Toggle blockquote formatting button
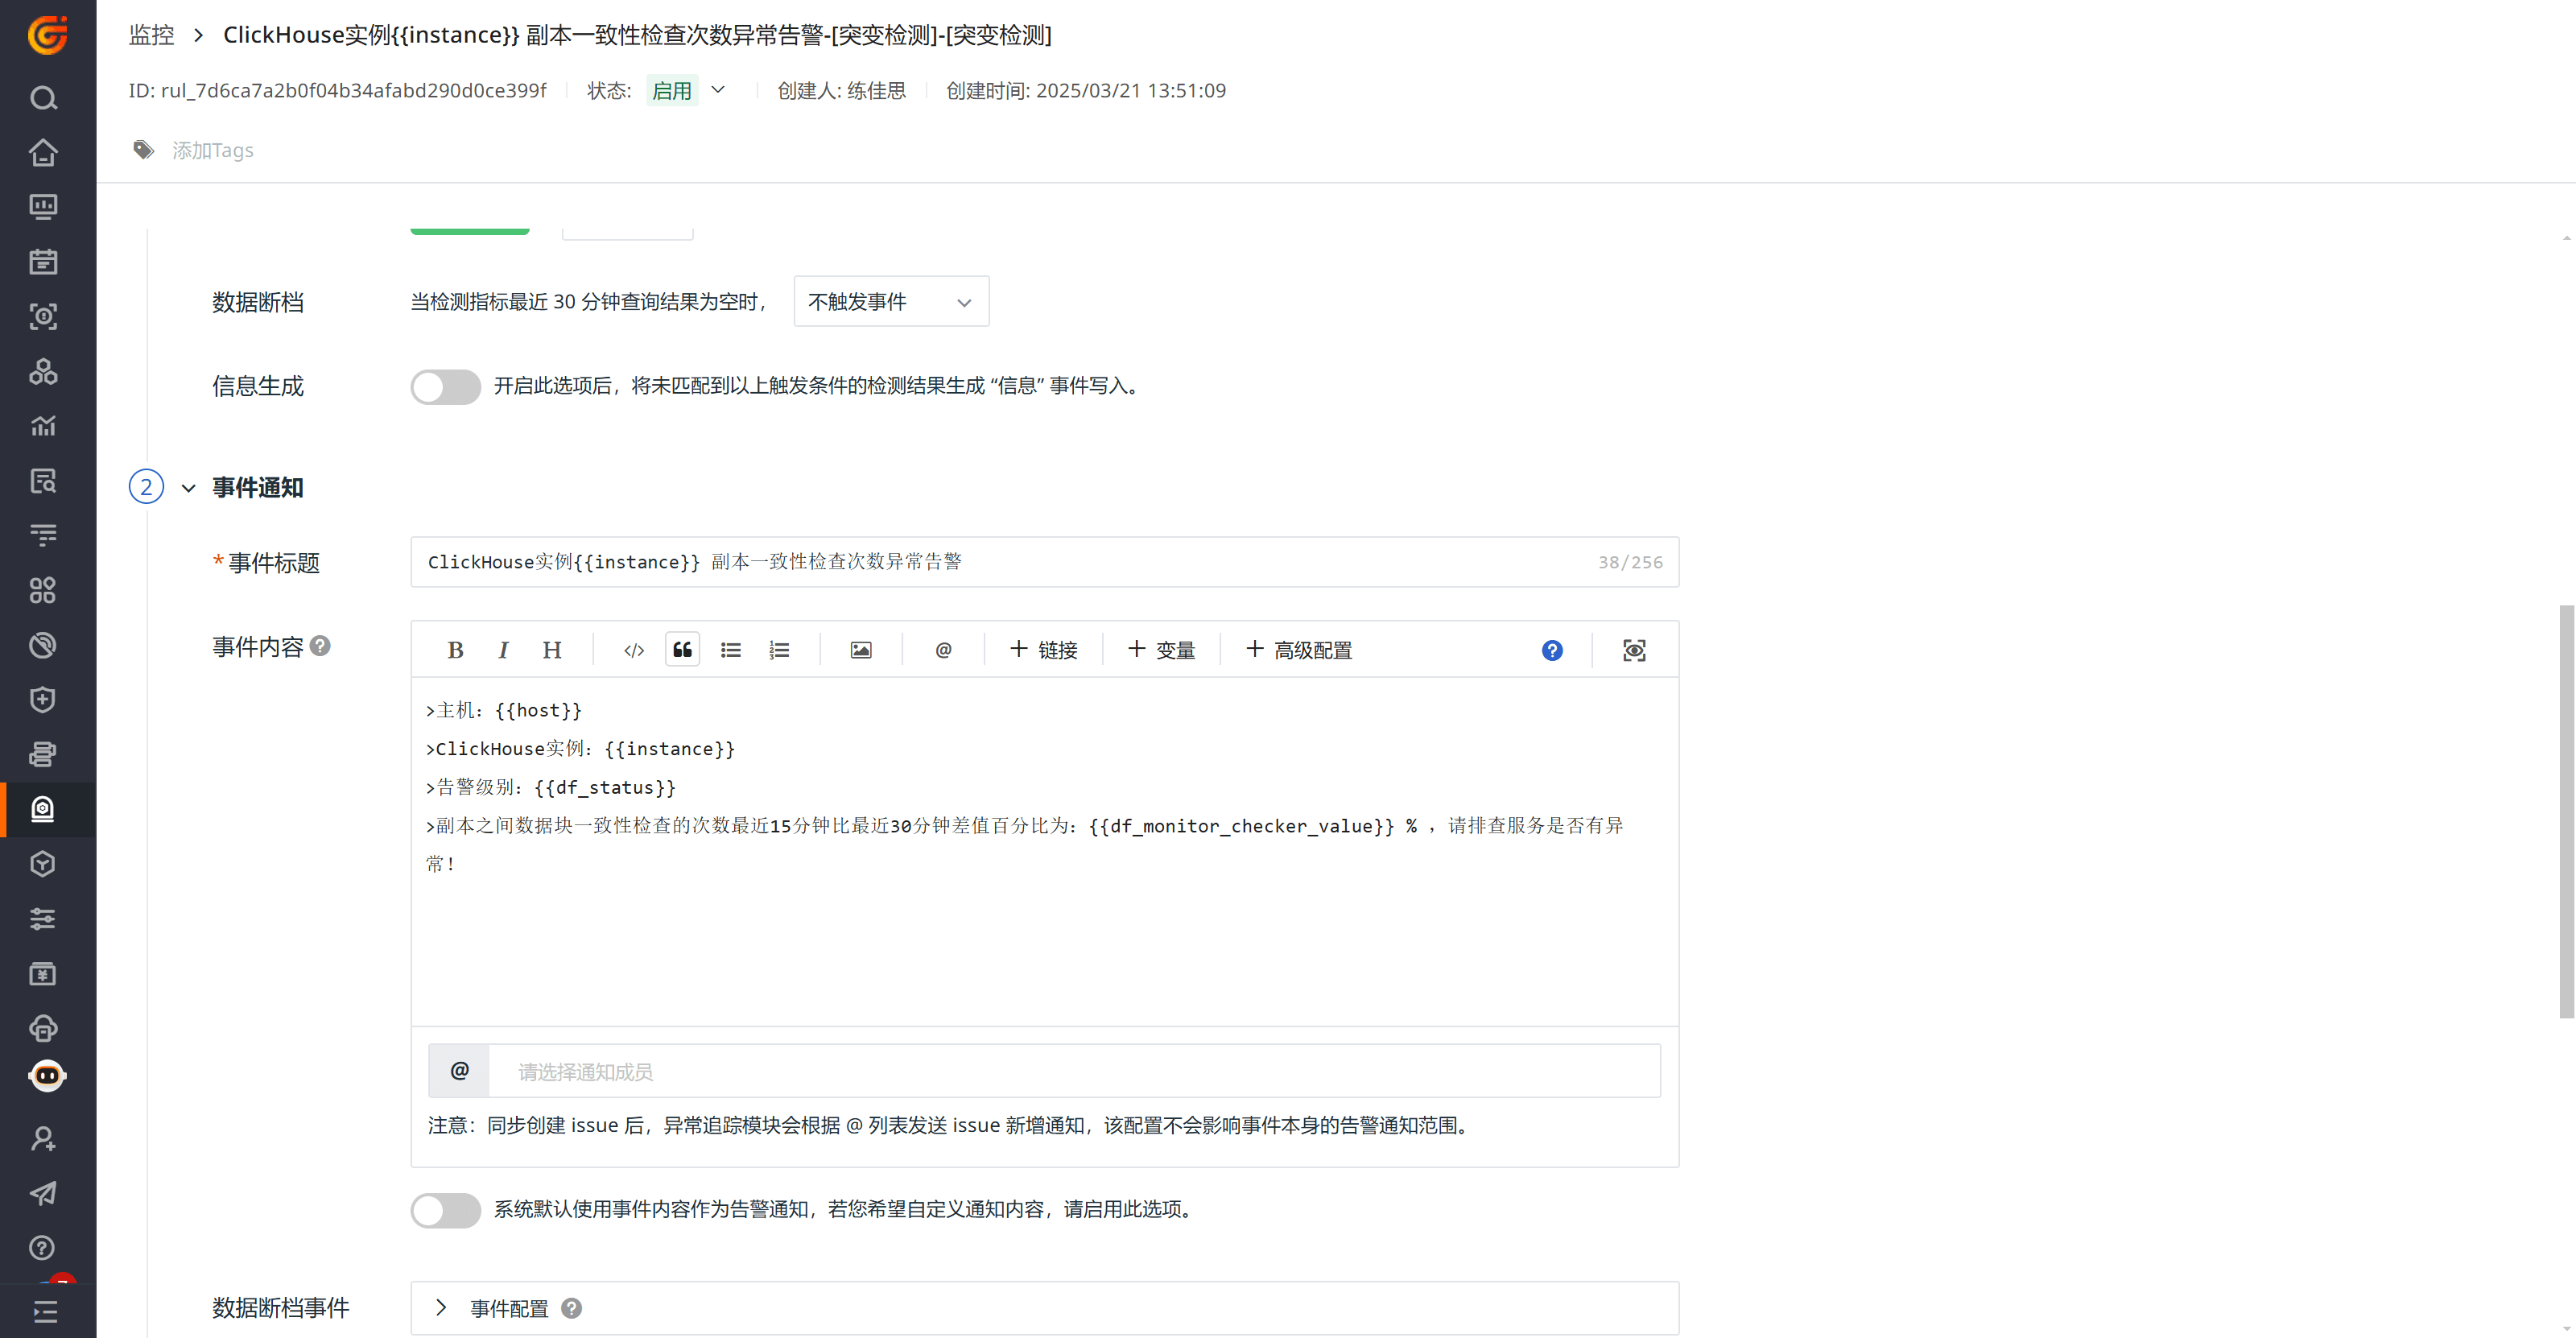The width and height of the screenshot is (2576, 1338). point(683,650)
